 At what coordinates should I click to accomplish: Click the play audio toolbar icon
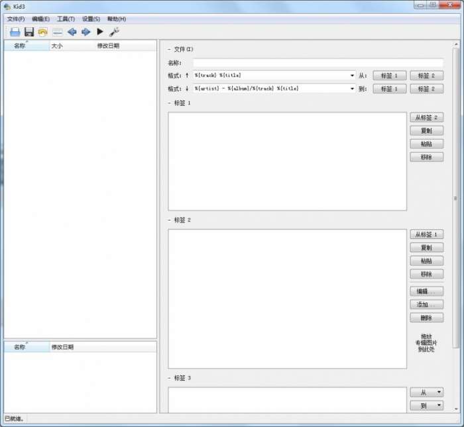coord(100,32)
